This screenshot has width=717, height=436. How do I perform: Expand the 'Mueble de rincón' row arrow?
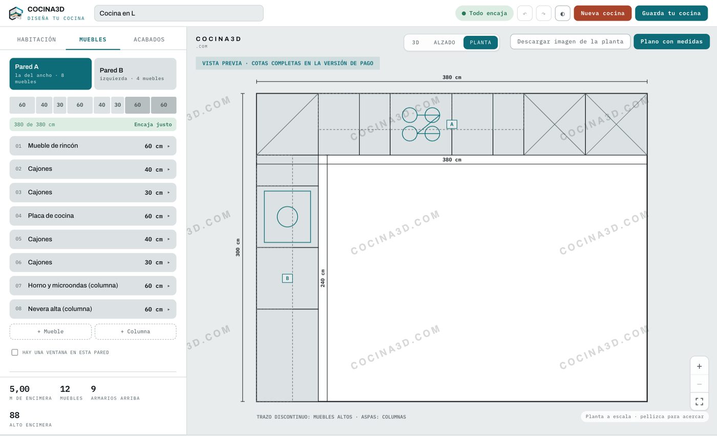168,146
